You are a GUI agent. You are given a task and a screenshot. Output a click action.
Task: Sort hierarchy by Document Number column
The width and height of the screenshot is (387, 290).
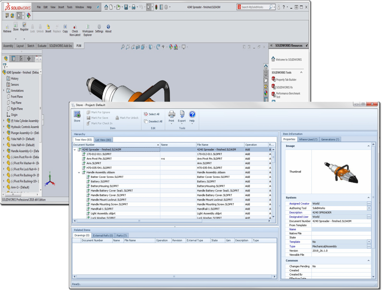coord(116,145)
